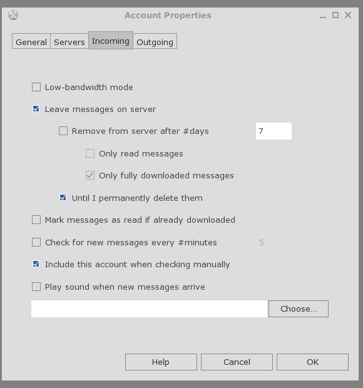The height and width of the screenshot is (388, 363).
Task: Enable Low-bandwidth mode checkbox
Action: click(36, 87)
